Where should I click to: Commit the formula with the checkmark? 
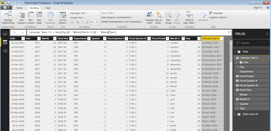pos(23,32)
